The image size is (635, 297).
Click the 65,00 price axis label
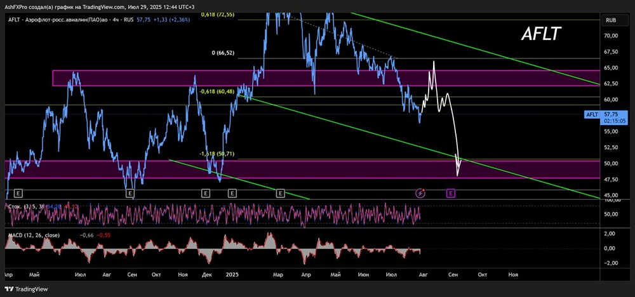pos(611,67)
